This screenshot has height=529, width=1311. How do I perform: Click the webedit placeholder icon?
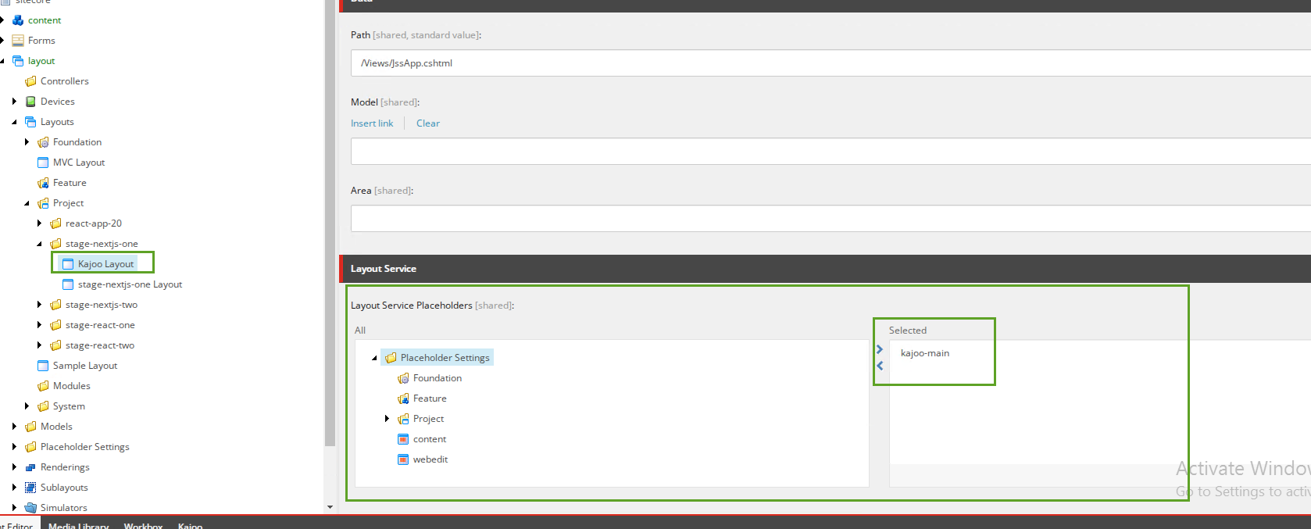(x=403, y=459)
